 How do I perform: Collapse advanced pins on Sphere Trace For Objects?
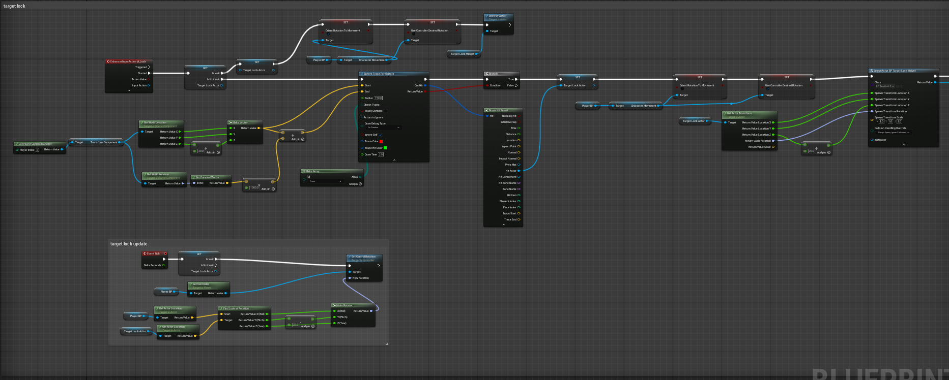click(394, 160)
